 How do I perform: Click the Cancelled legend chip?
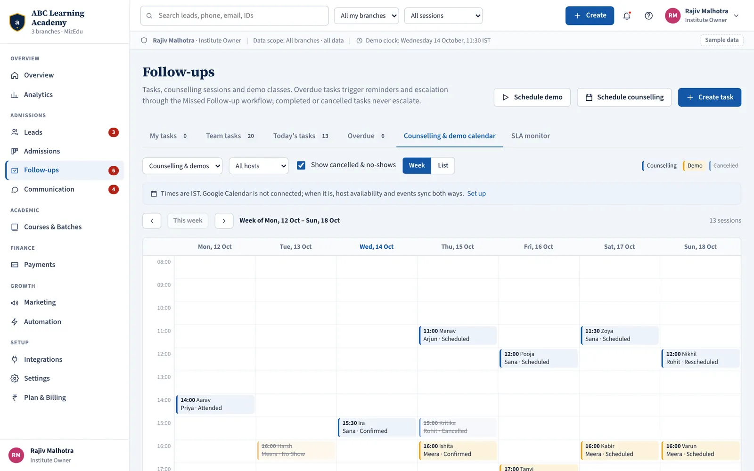coord(724,165)
